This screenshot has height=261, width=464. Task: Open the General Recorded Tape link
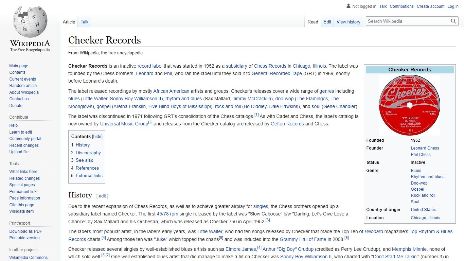277,73
